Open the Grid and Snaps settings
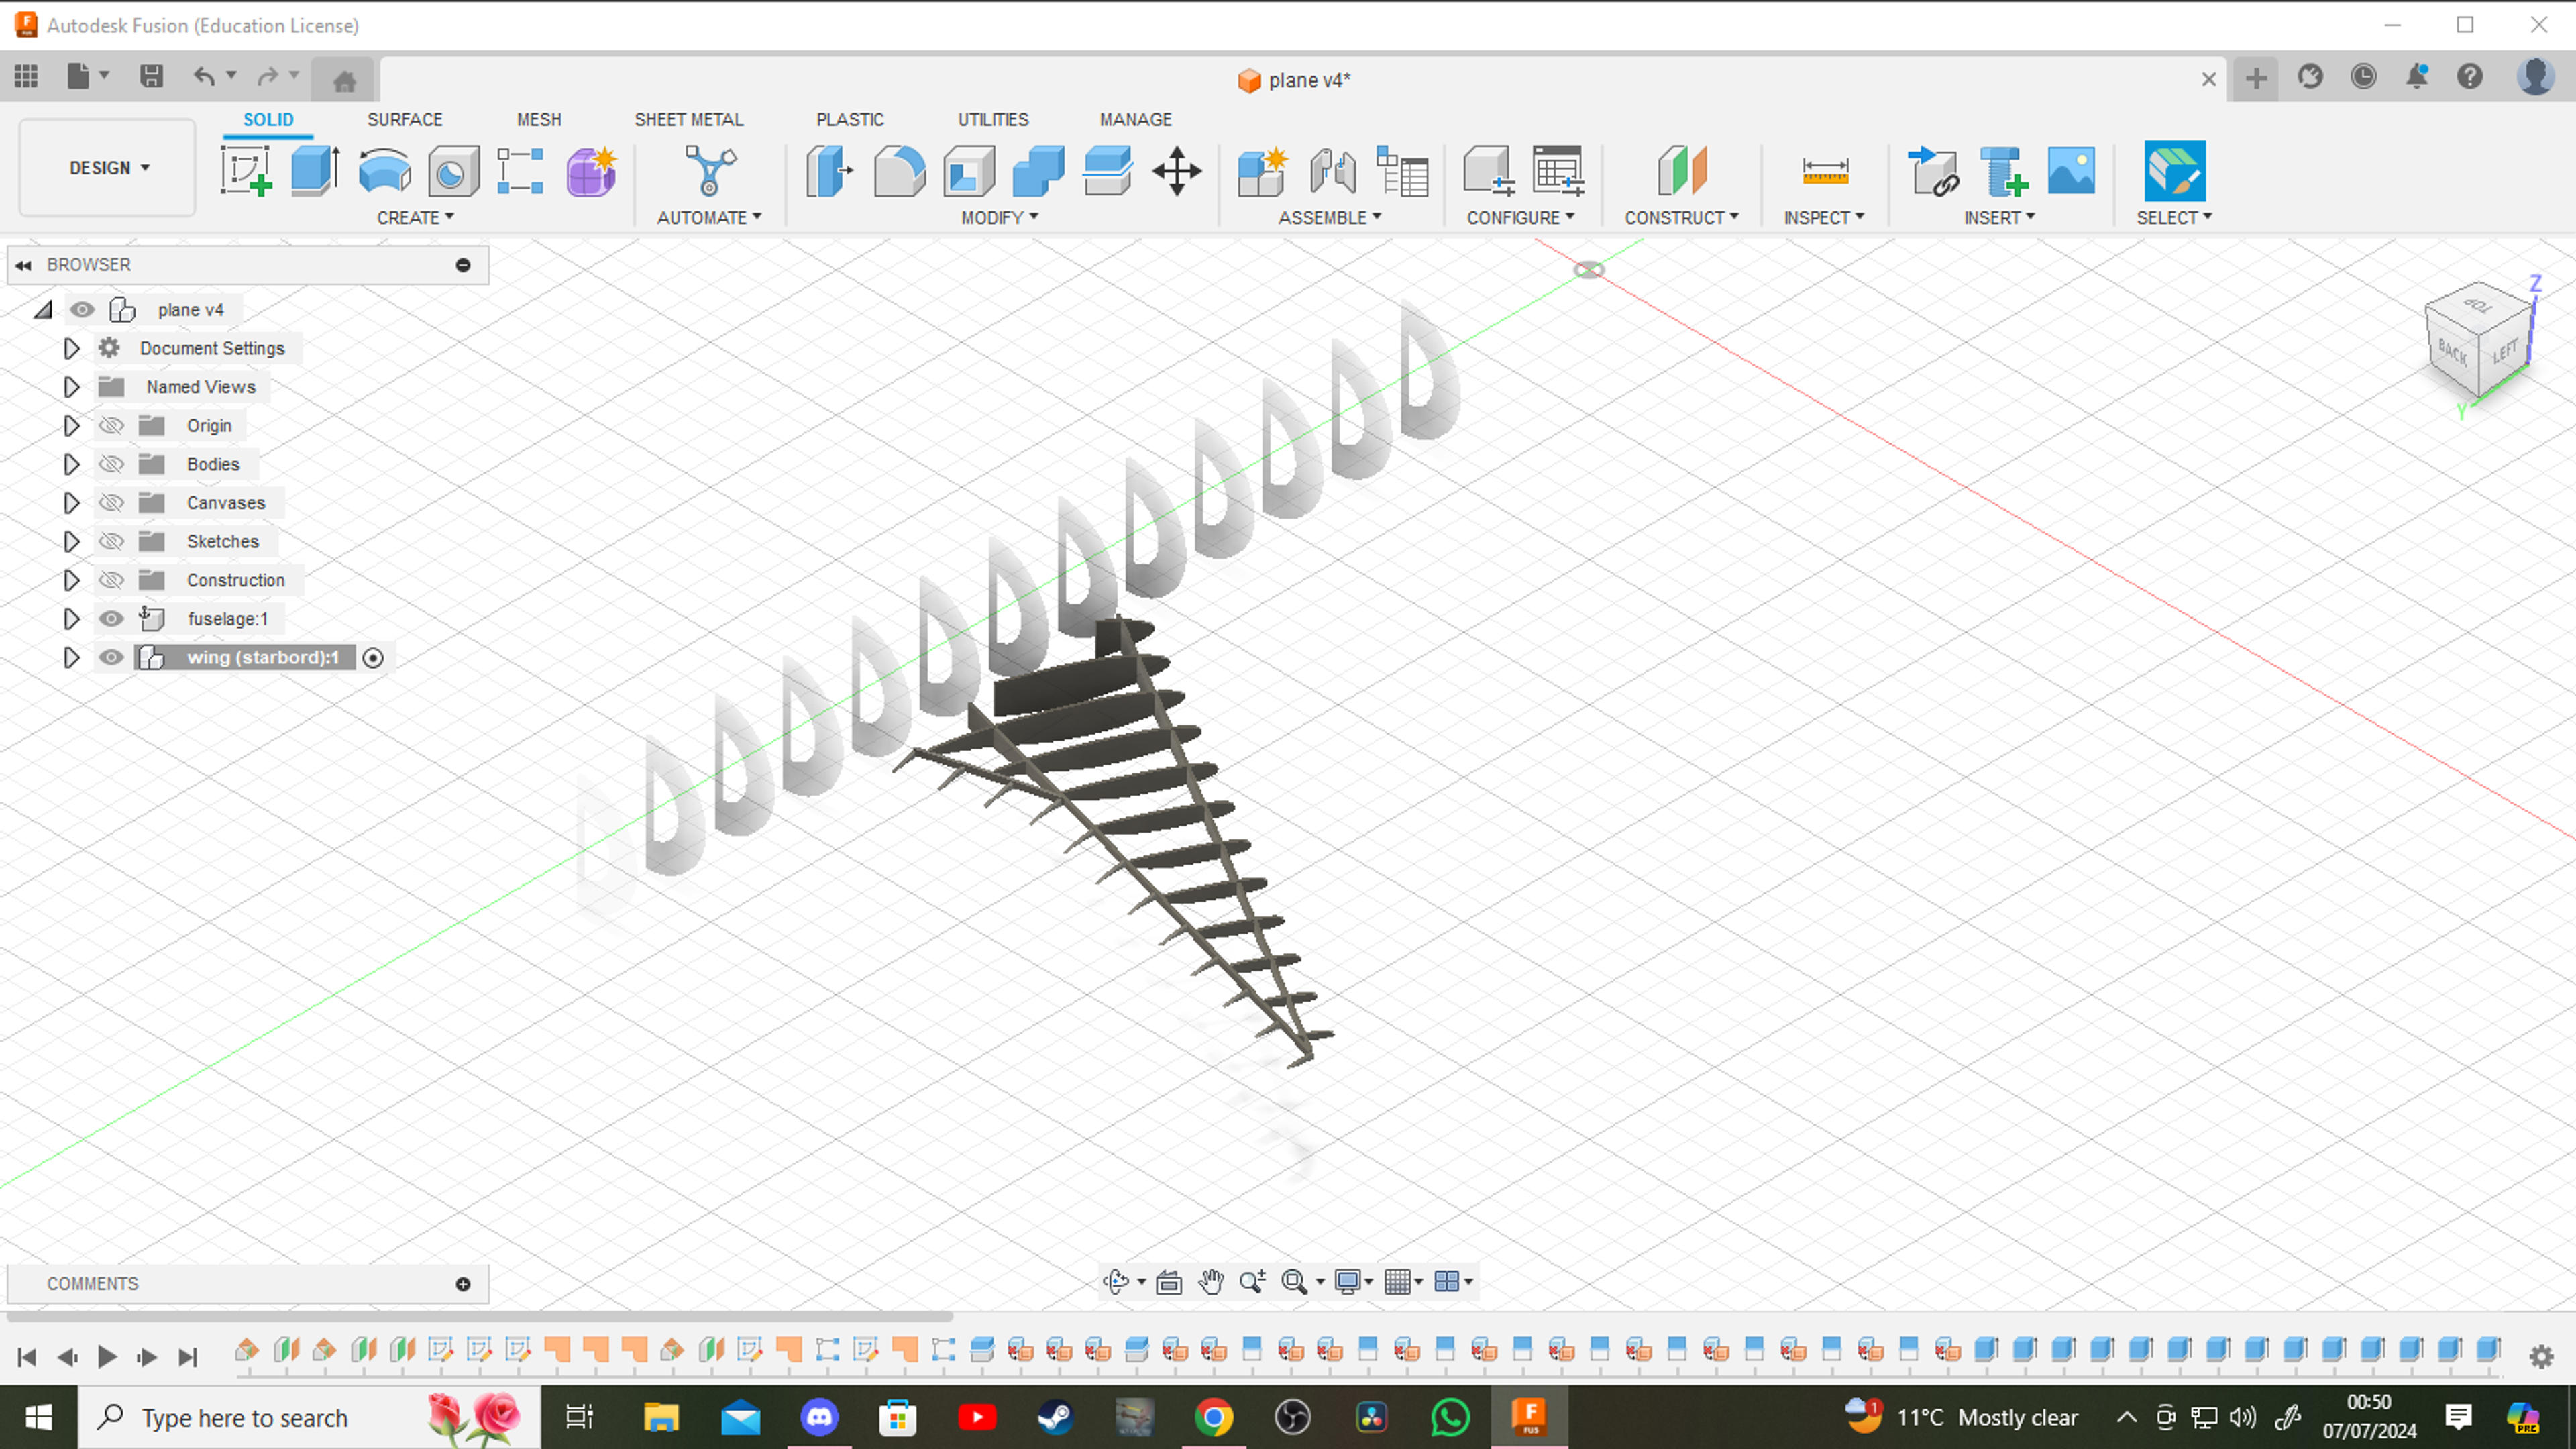 1398,1281
